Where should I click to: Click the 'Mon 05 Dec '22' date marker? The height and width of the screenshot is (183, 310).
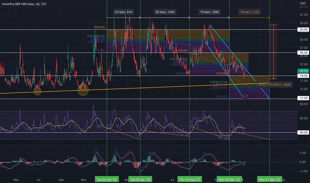pos(229,180)
